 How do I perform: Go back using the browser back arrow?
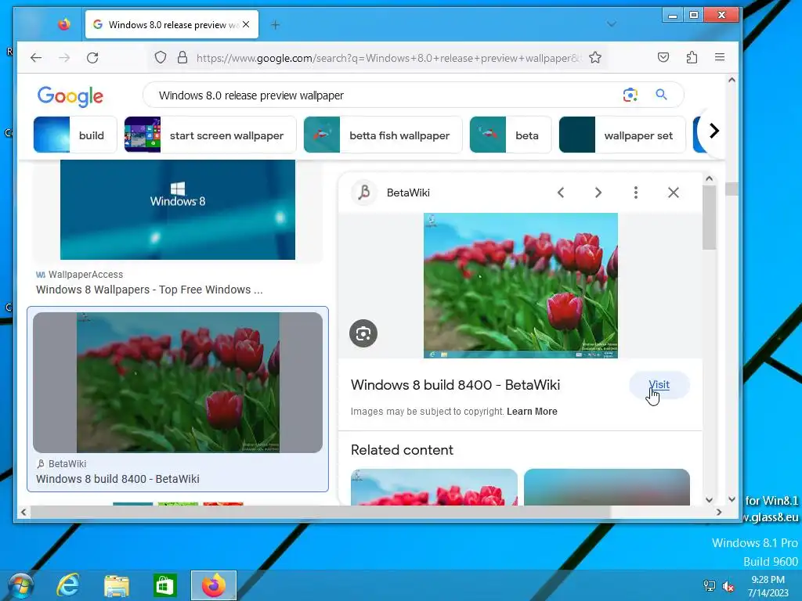pos(36,58)
